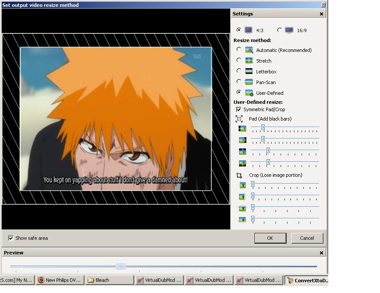Choose the User-Defined resize method
380x293 pixels.
coord(239,92)
